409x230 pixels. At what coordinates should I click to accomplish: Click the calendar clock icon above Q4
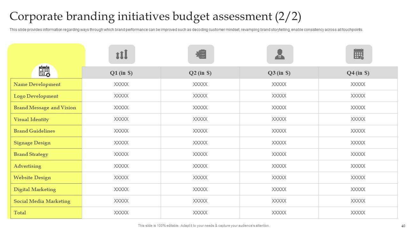pyautogui.click(x=359, y=54)
